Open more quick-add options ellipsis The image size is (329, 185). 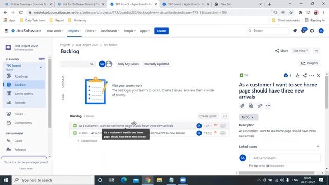point(268,106)
